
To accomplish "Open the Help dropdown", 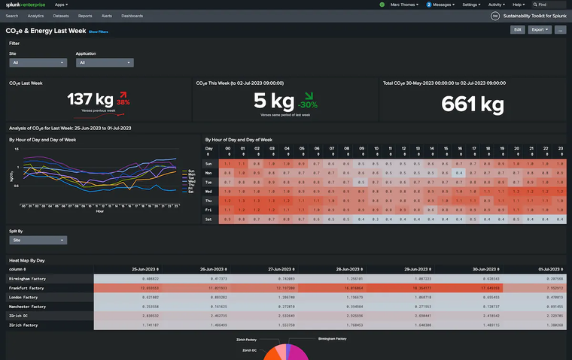I will (519, 5).
